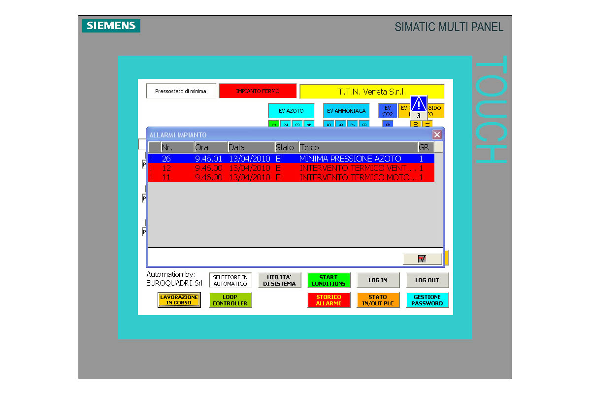Select the EV CO2 valve block
Image resolution: width=591 pixels, height=394 pixels.
(388, 111)
